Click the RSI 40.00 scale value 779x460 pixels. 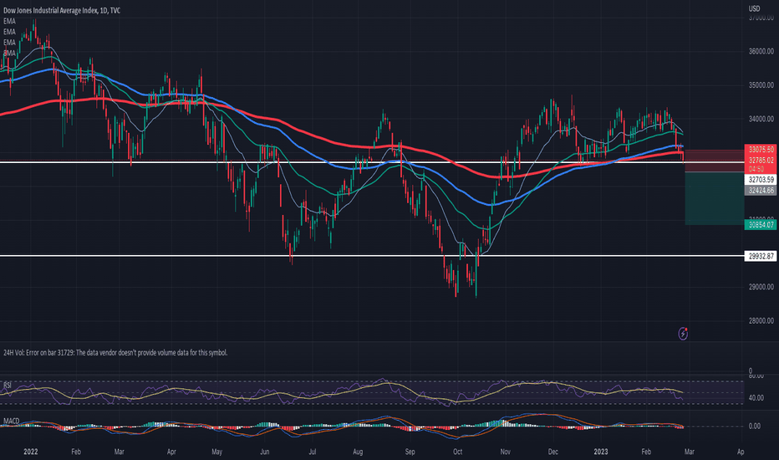coord(756,398)
